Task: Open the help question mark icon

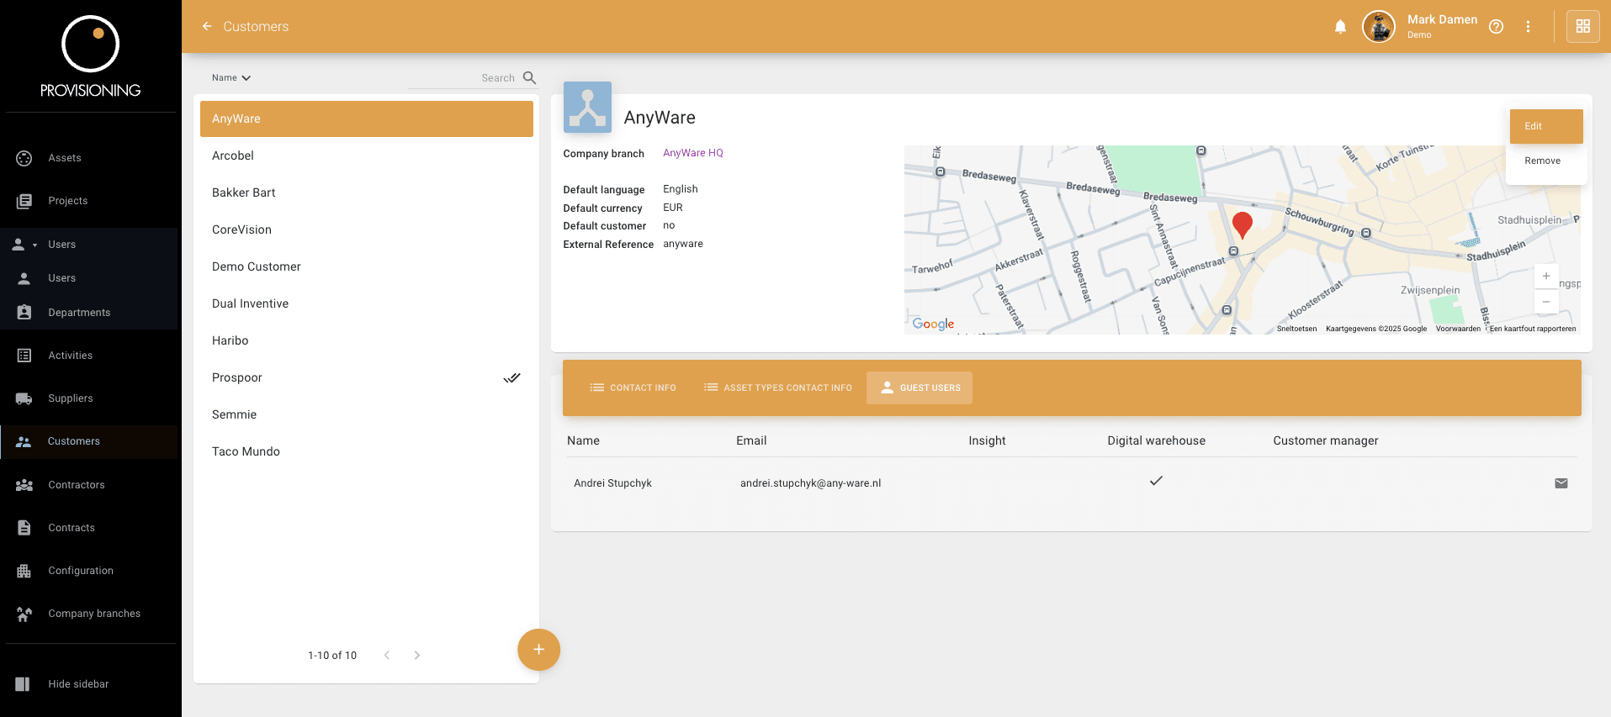Action: (x=1496, y=27)
